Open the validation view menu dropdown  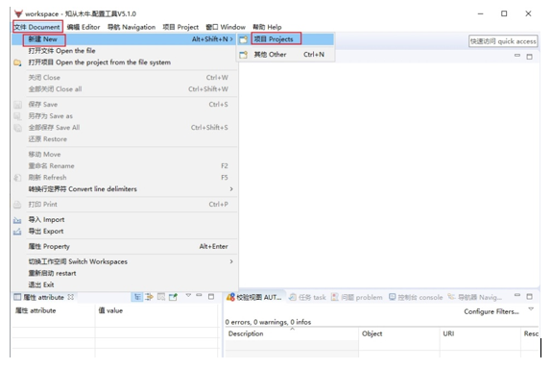(531, 309)
